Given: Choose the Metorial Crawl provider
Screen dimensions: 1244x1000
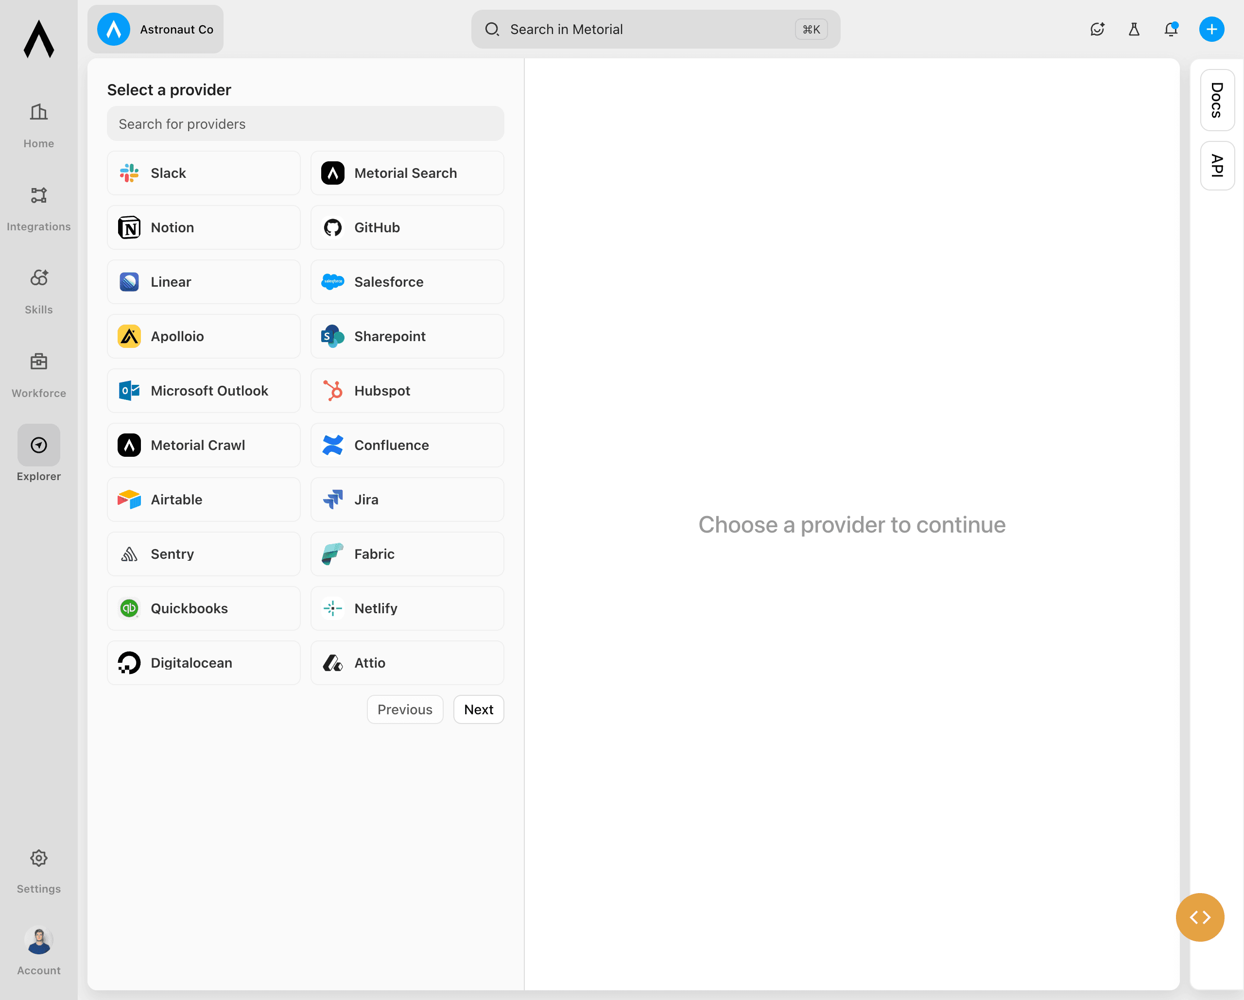Looking at the screenshot, I should pos(204,445).
